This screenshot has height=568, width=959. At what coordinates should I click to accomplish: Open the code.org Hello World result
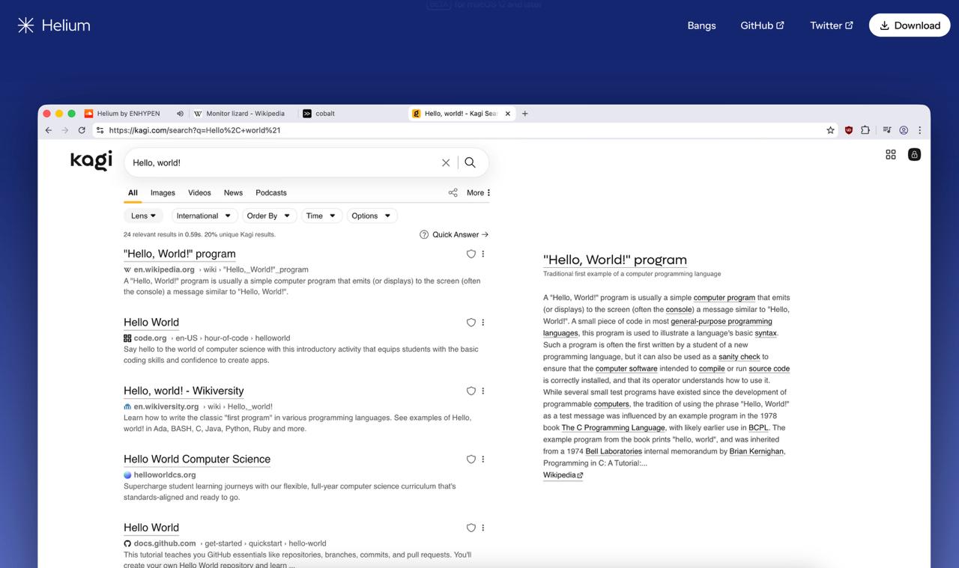pos(151,323)
